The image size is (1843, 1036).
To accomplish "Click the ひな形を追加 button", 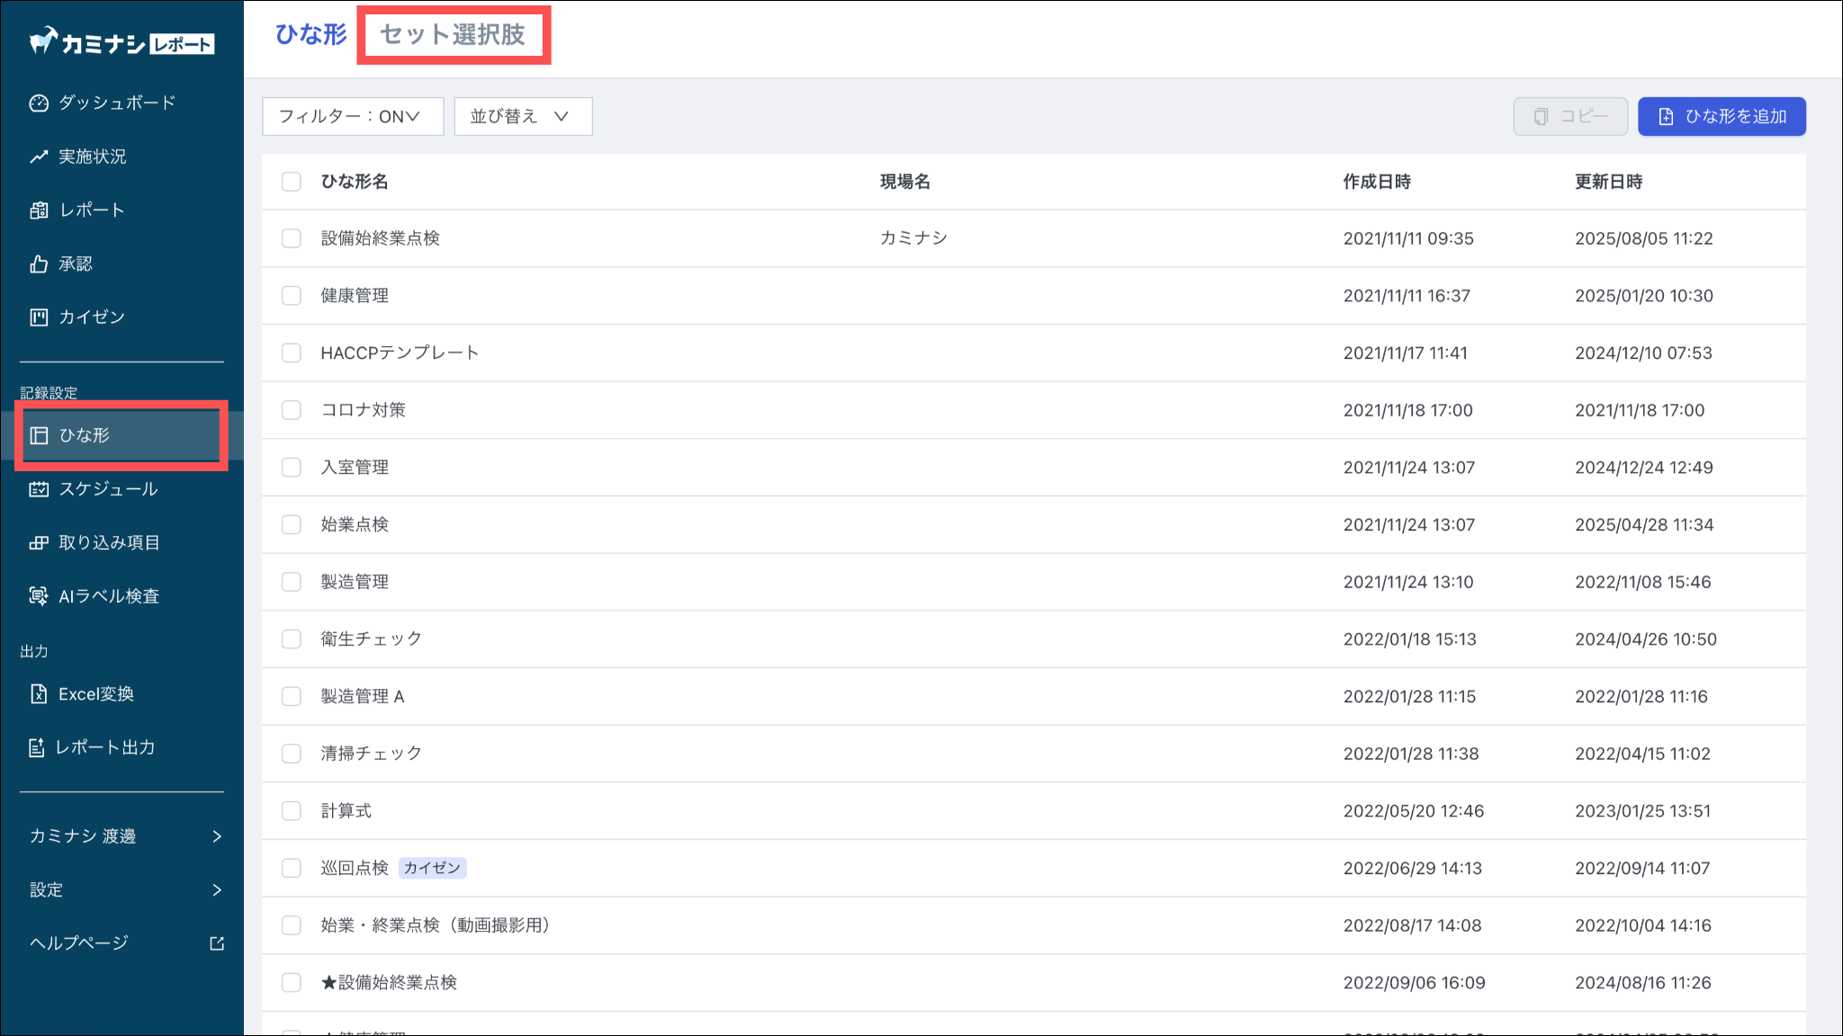I will tap(1721, 117).
